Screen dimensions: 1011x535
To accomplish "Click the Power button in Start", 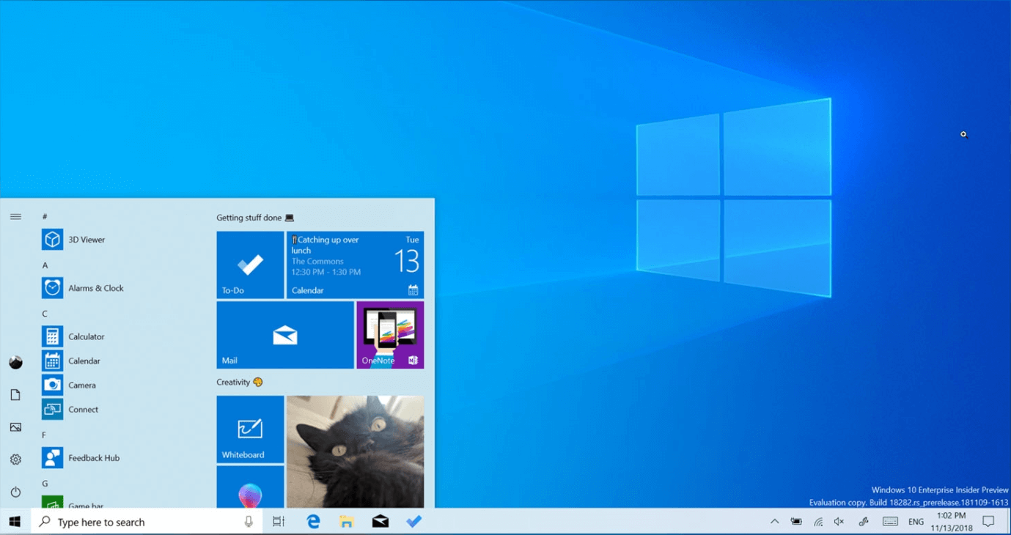I will click(15, 492).
